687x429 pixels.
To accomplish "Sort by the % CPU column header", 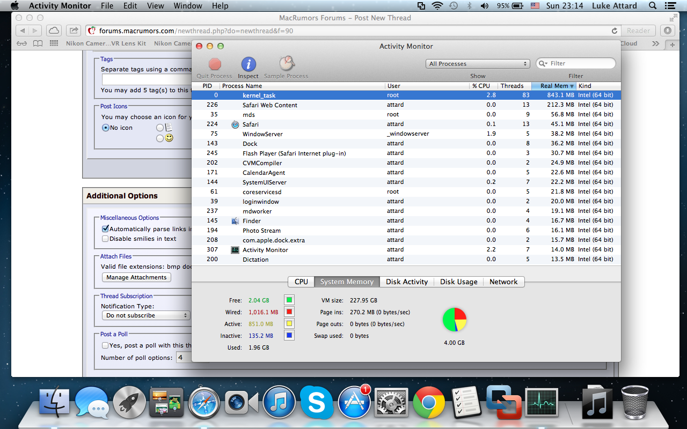I will (483, 86).
